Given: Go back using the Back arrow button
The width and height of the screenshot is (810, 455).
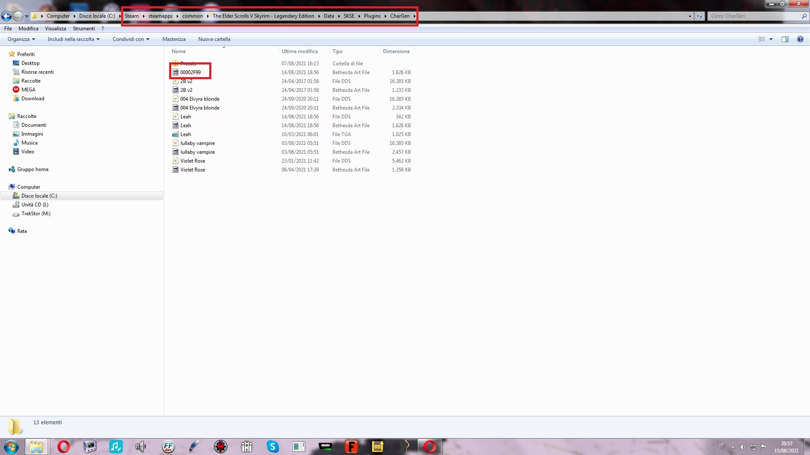Looking at the screenshot, I should pyautogui.click(x=6, y=16).
